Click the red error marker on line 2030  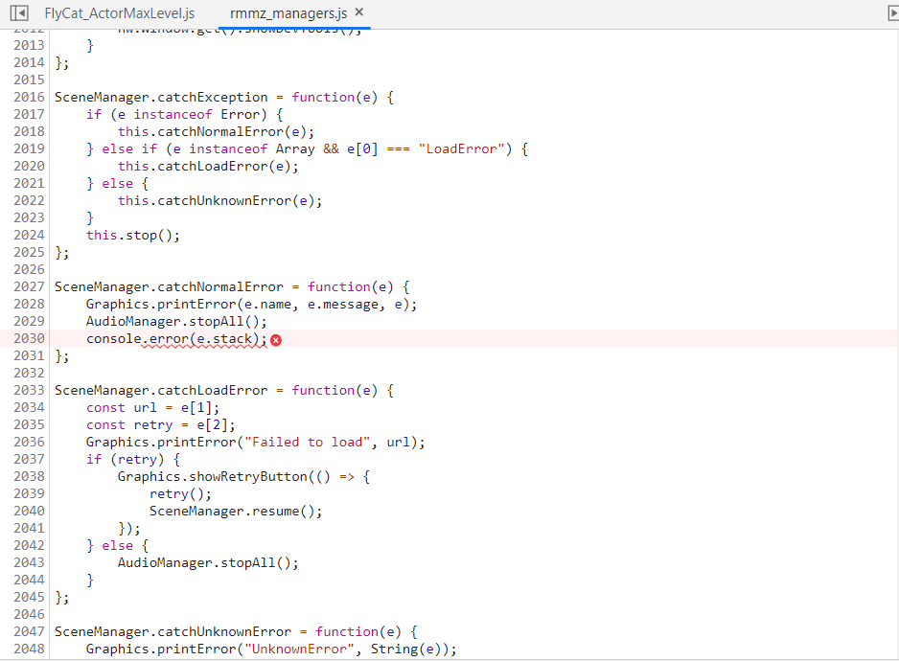(276, 340)
